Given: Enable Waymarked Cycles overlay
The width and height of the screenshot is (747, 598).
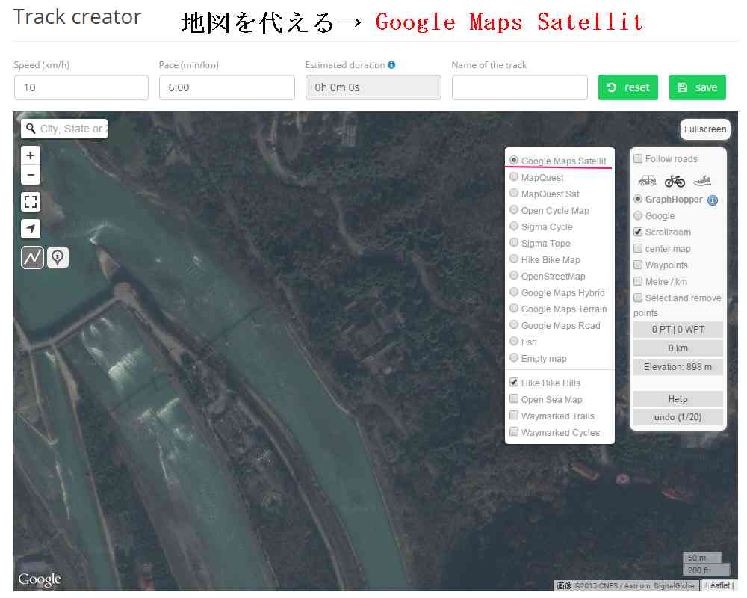Looking at the screenshot, I should pyautogui.click(x=514, y=431).
